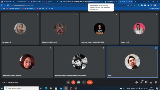The image size is (160, 90).
Task: Open the Daftar bacaan reading list
Action: (154, 8)
